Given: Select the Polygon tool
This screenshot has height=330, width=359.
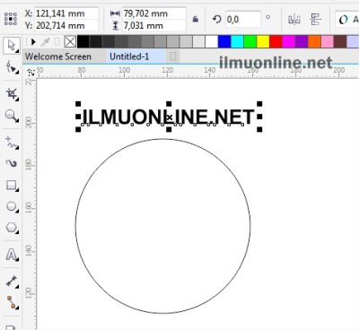Looking at the screenshot, I should point(12,228).
